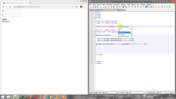The image size is (176, 99).
Task: Collapse the <body> fold marker on line 4
Action: click(95, 18)
